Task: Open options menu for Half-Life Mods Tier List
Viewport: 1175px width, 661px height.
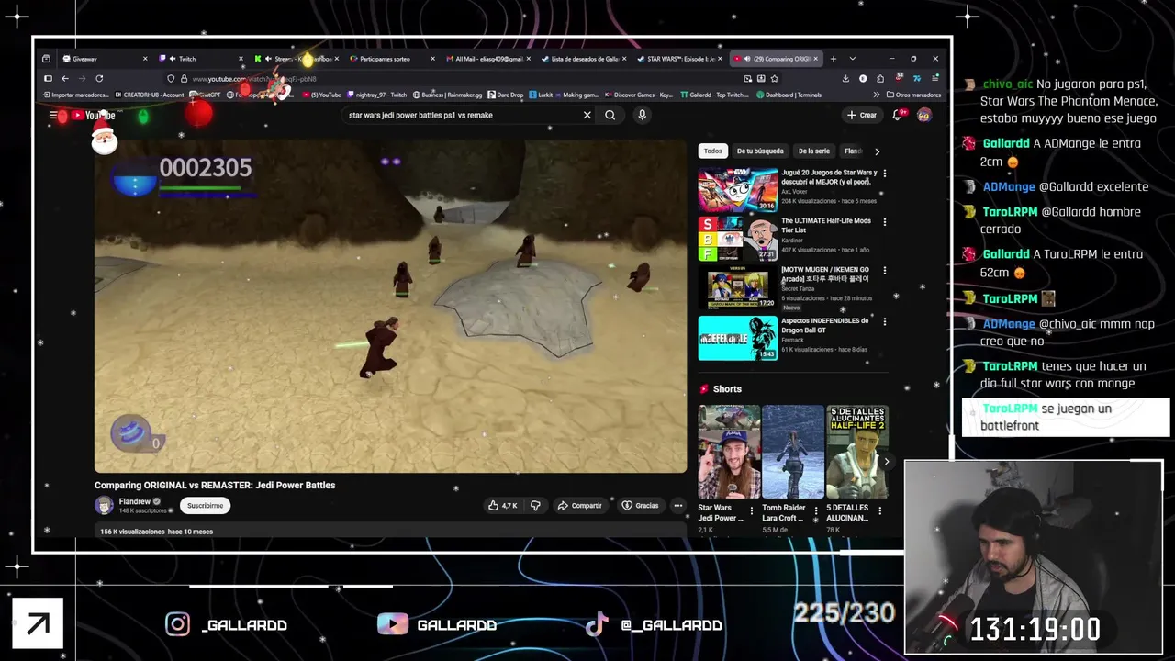Action: (885, 222)
